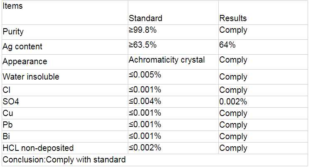313x167 pixels.
Task: Click the ≤0.005% standard cell
Action: [x=145, y=75]
